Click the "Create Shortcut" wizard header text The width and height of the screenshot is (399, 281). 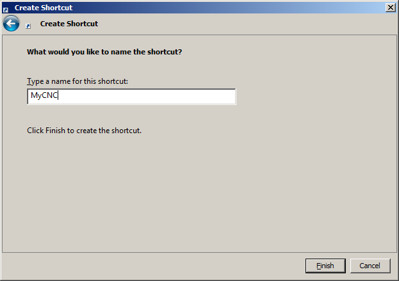69,24
